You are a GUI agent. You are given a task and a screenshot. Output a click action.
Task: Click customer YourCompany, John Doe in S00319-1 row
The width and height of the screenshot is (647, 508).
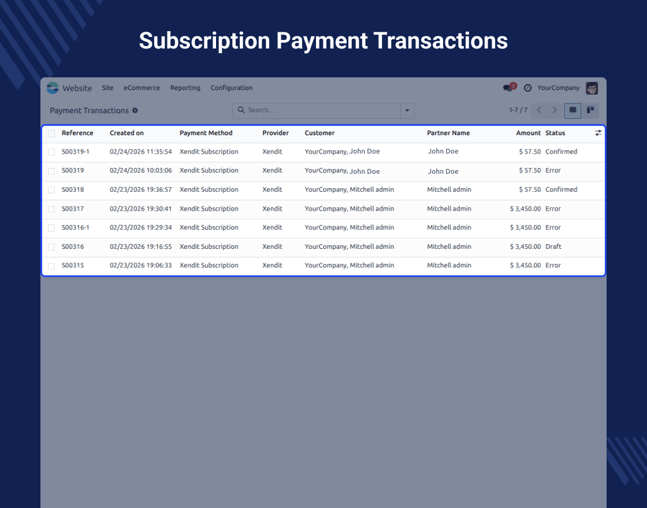342,151
